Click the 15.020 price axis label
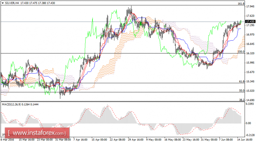 point(250,91)
